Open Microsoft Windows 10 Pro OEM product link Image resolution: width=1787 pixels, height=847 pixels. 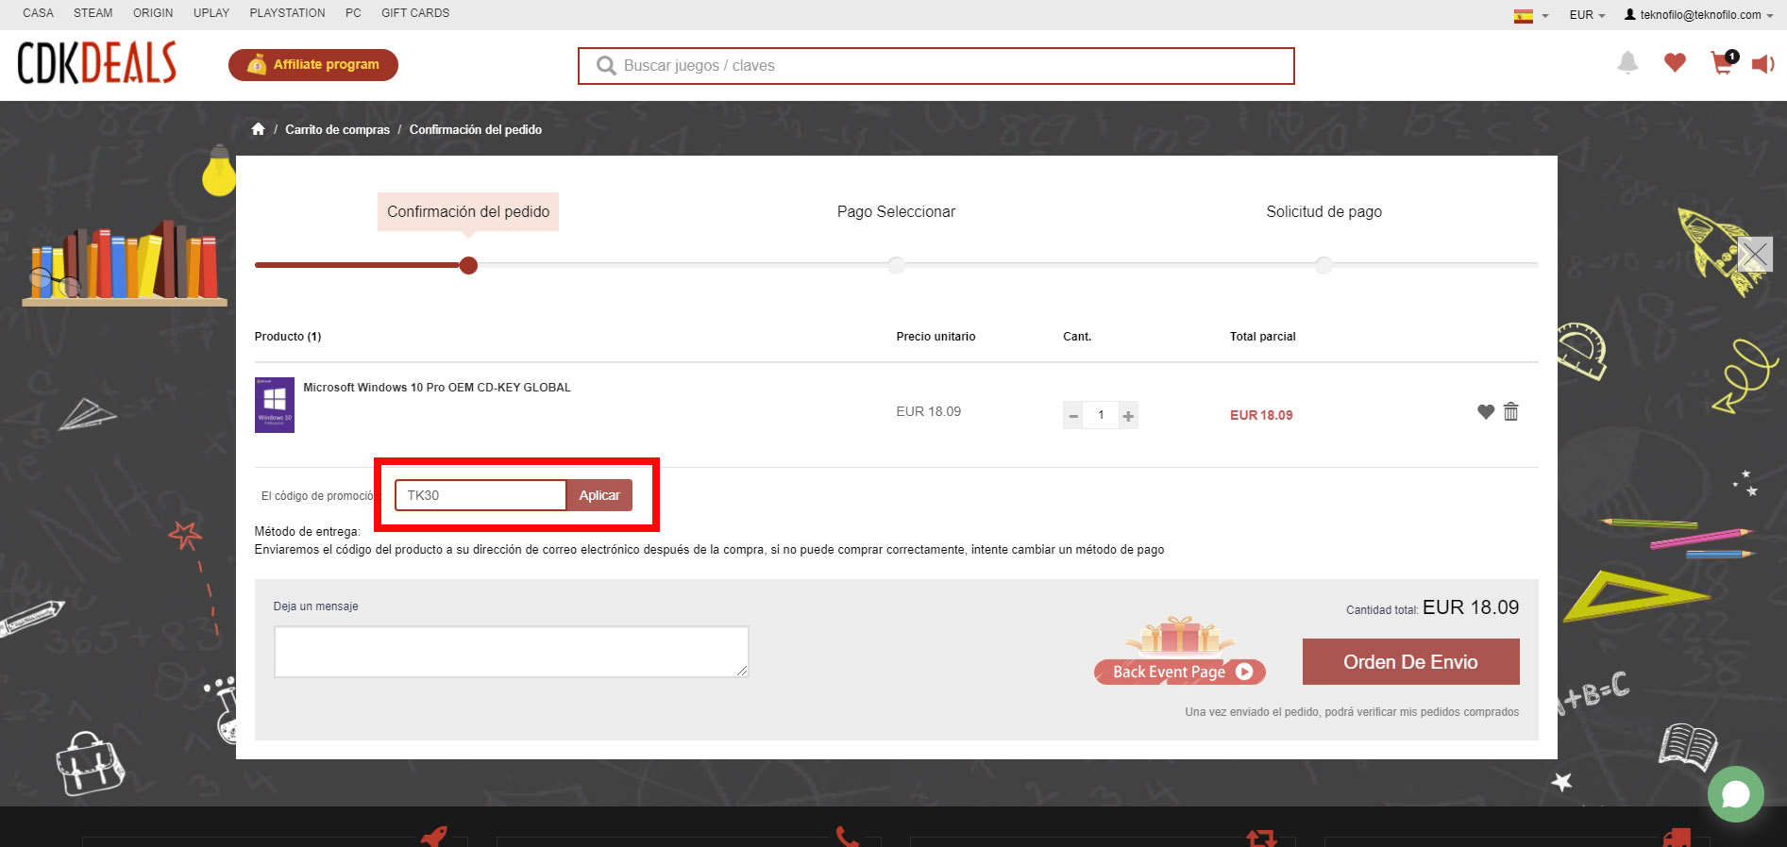click(437, 388)
